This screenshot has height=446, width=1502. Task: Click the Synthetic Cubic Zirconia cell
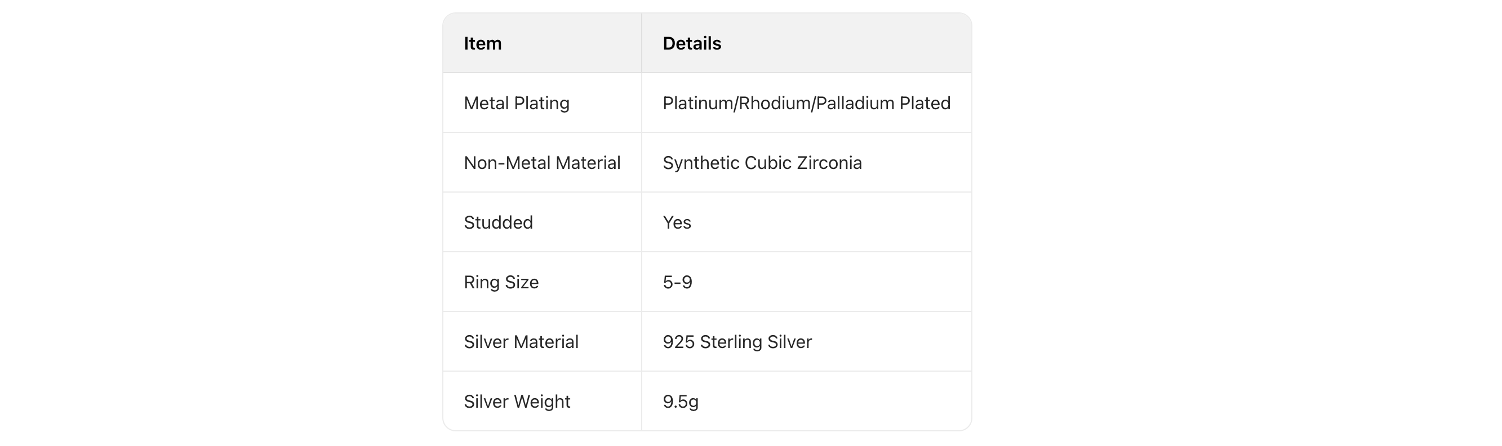tap(762, 163)
